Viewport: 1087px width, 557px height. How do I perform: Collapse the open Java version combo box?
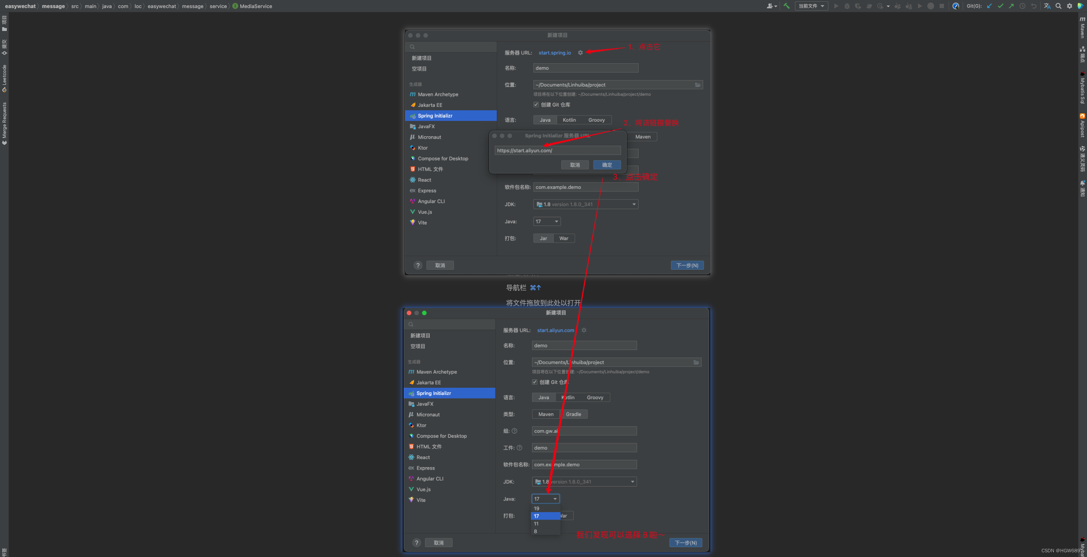tap(546, 499)
